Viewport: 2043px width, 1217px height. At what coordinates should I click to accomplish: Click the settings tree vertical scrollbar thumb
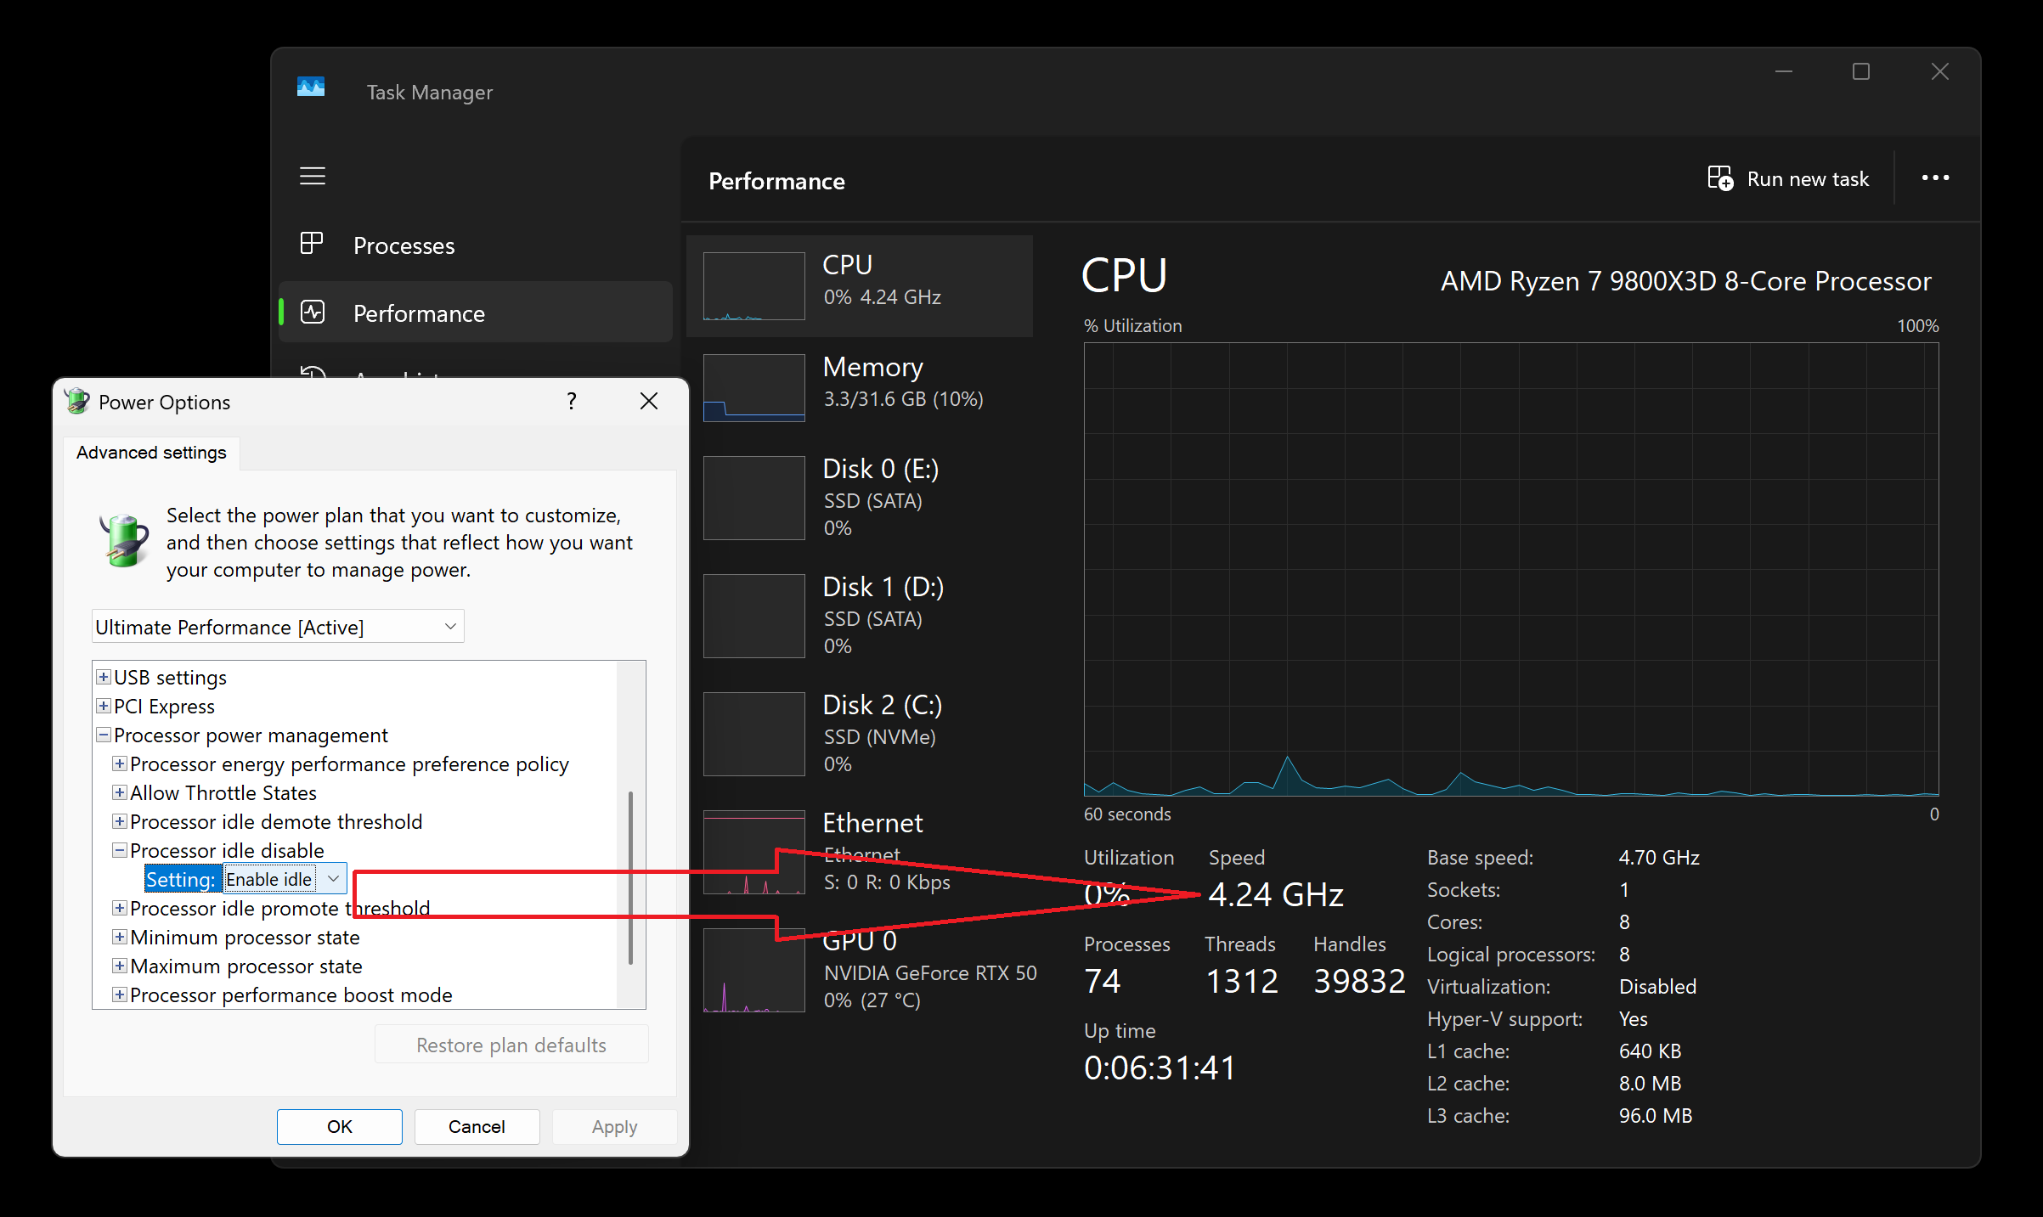point(630,877)
